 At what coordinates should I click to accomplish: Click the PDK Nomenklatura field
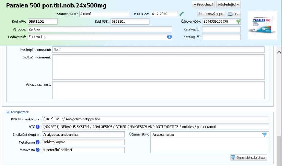156,119
